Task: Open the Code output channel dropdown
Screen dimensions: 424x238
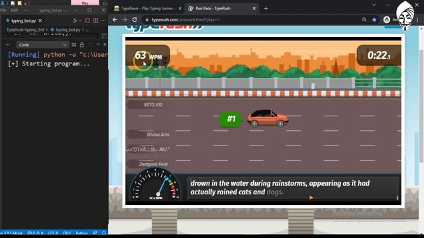Action: (x=42, y=45)
